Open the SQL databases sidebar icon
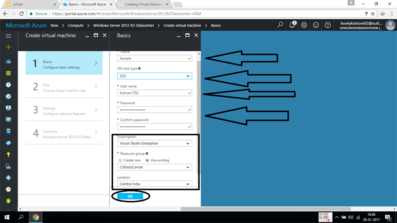 (x=9, y=131)
